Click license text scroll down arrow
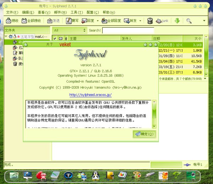This screenshot has width=213, height=184. (x=154, y=126)
